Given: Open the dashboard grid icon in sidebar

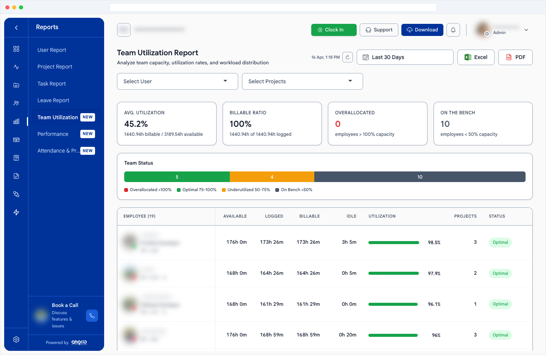Looking at the screenshot, I should tap(16, 49).
